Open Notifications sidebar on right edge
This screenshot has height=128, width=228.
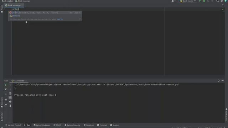[227, 114]
